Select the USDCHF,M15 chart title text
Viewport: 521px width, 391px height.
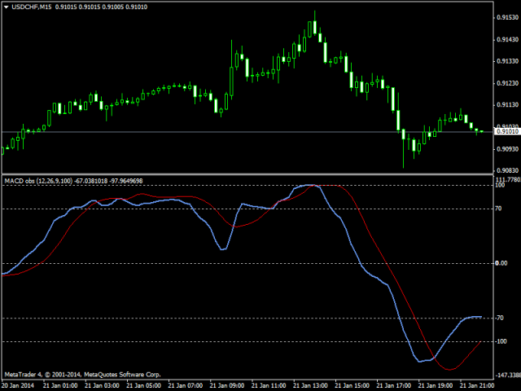coord(31,7)
